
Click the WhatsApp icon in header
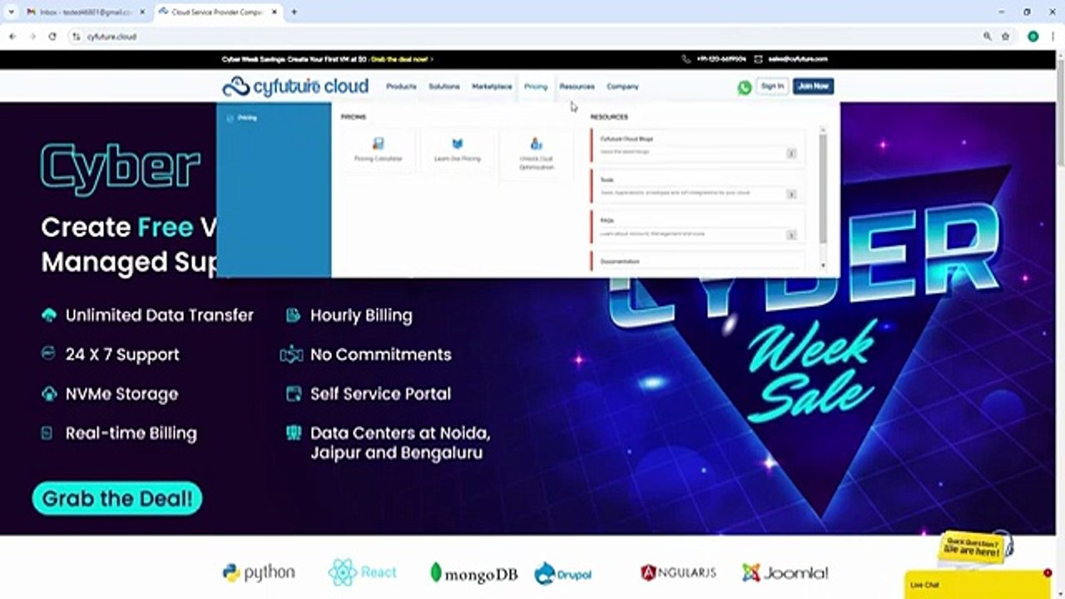tap(744, 87)
